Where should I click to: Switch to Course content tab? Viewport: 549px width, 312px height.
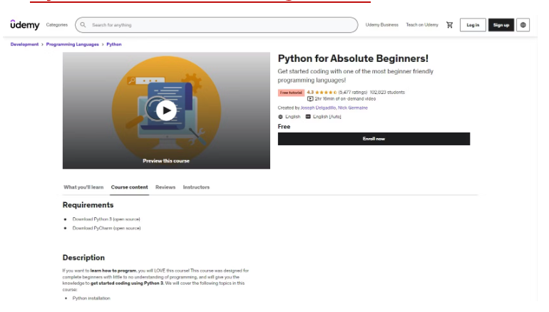[129, 187]
